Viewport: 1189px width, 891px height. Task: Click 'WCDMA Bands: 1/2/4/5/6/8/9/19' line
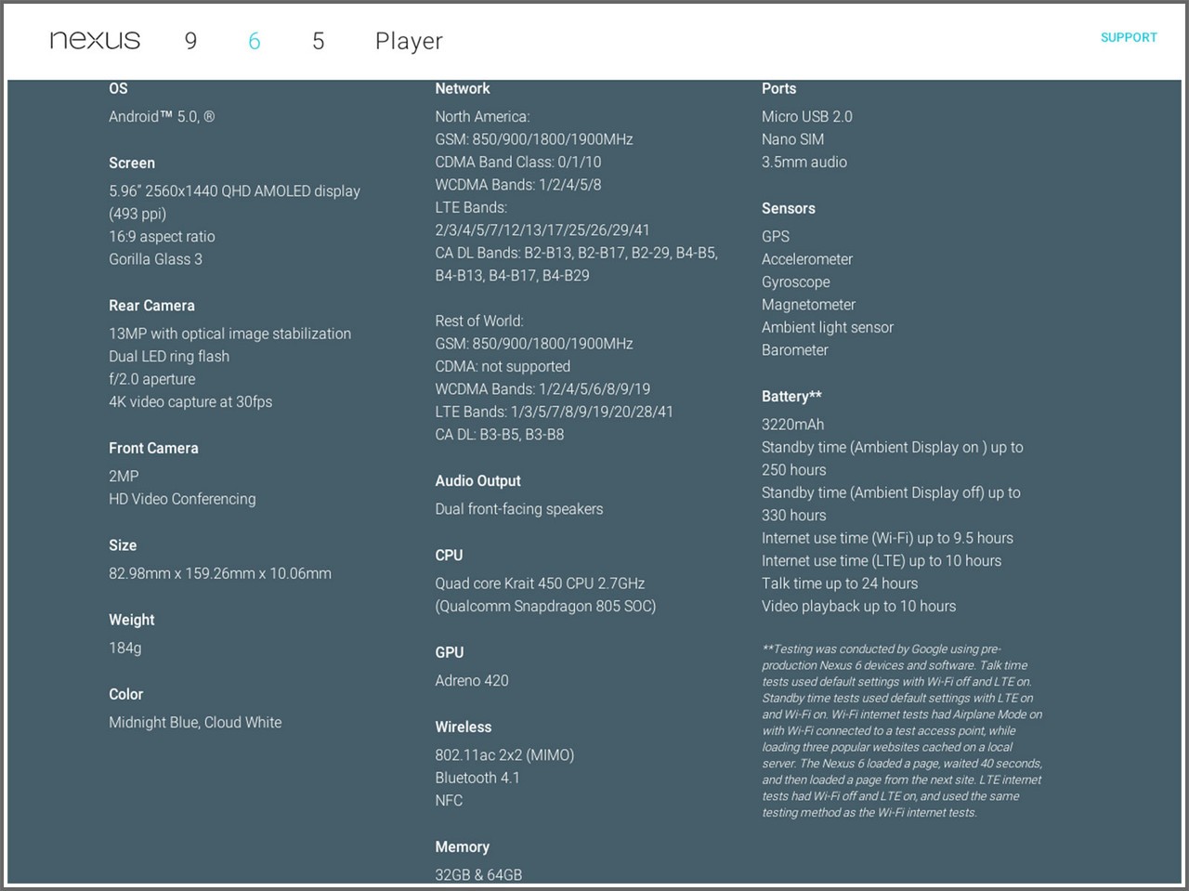coord(542,388)
